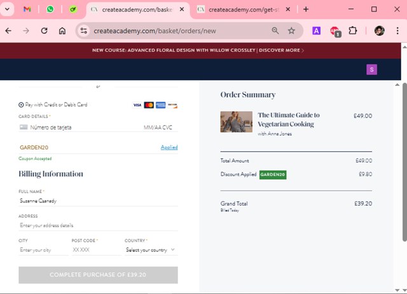Click the Coupon Accepted message
The image size is (407, 294).
coord(35,158)
